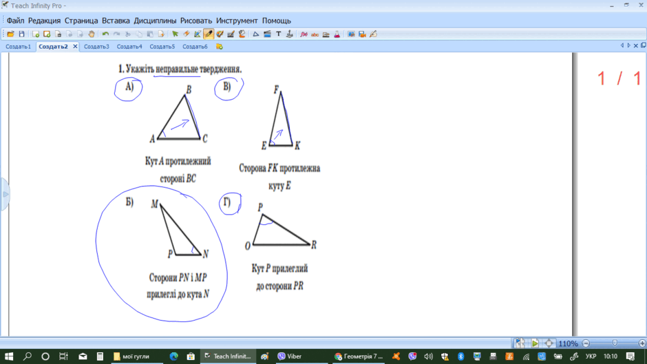Viewport: 647px width, 364px height.
Task: Switch to the Создать3 tab
Action: point(96,47)
